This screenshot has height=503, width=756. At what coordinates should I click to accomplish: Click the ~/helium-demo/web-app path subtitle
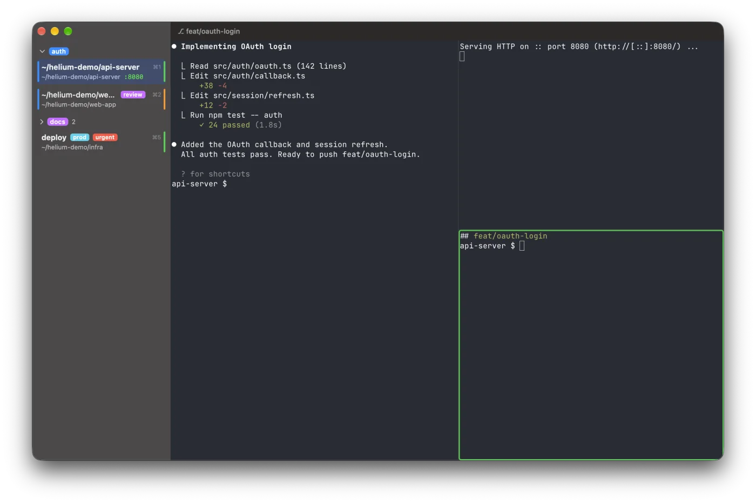coord(79,104)
